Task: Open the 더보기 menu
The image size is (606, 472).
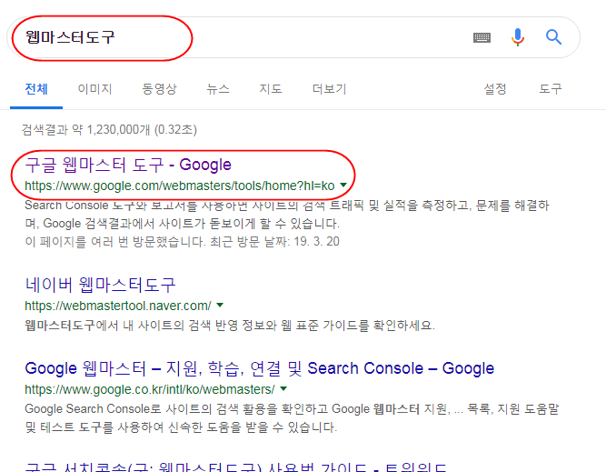Action: point(329,89)
